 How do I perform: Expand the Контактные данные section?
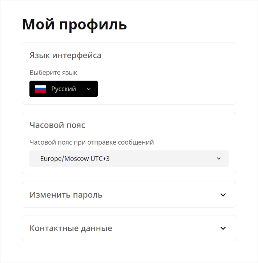(x=129, y=228)
